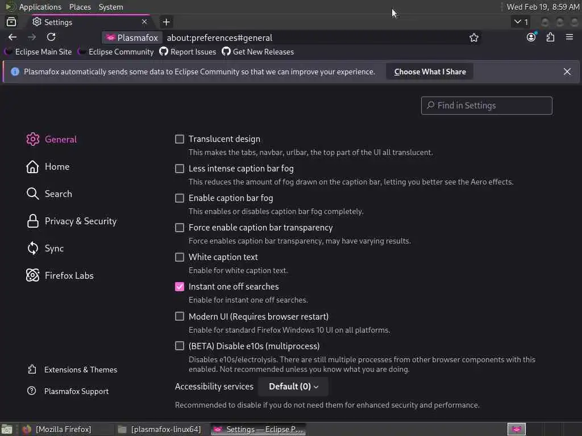Bookmark this page with the star icon
Viewport: 582px width, 436px height.
click(x=474, y=37)
